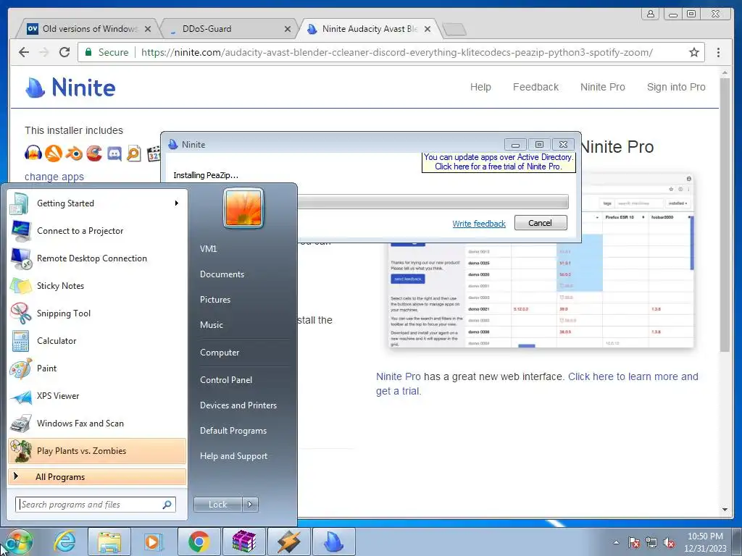Click the network icon in system tray
This screenshot has height=556, width=742.
[651, 542]
